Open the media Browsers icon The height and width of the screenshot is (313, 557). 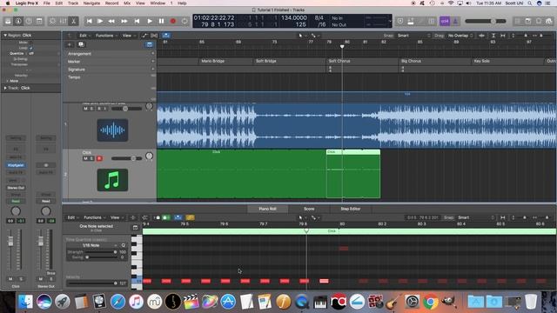point(549,21)
